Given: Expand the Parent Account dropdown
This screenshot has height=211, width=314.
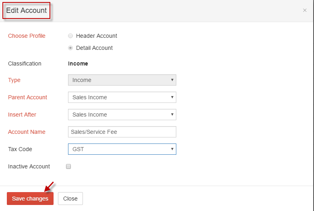Looking at the screenshot, I should coord(122,97).
